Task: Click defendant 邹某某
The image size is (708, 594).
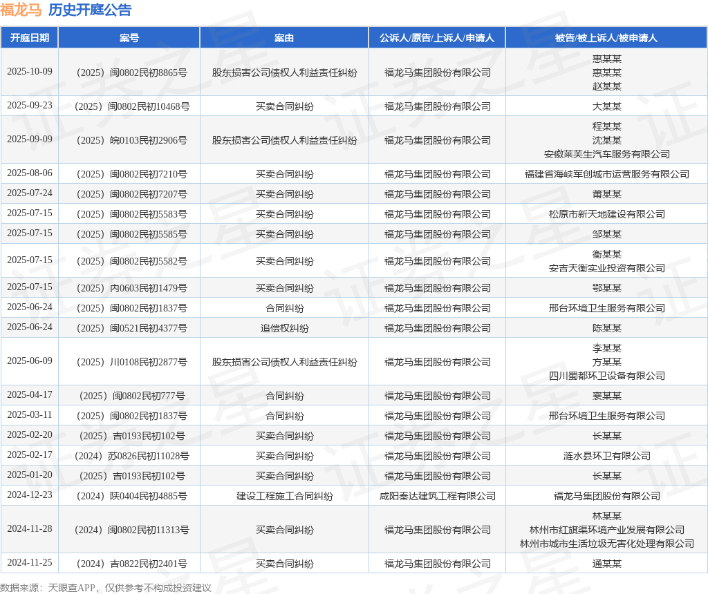Action: point(607,235)
